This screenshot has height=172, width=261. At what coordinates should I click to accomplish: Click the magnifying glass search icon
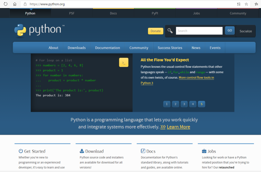click(170, 31)
